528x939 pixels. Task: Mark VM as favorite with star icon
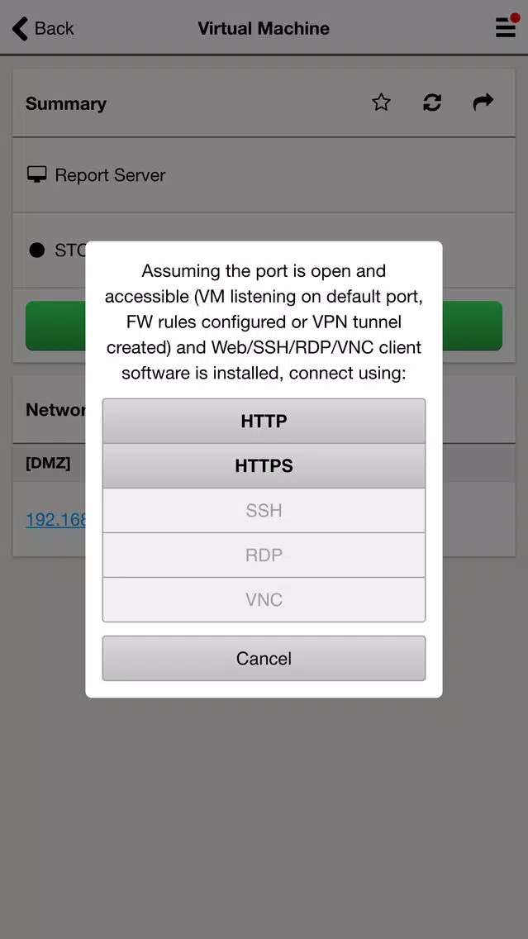pyautogui.click(x=382, y=102)
